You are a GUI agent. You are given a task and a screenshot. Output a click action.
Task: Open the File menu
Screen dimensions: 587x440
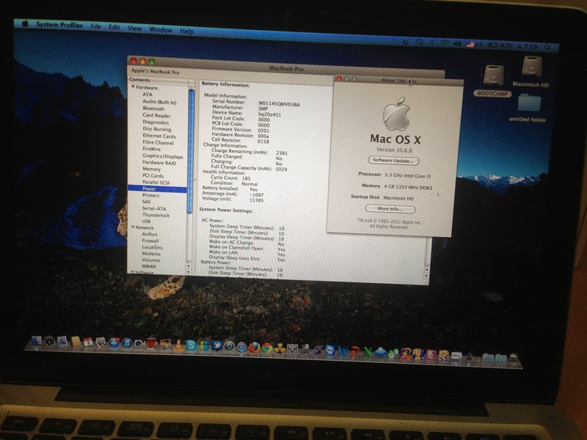95,26
